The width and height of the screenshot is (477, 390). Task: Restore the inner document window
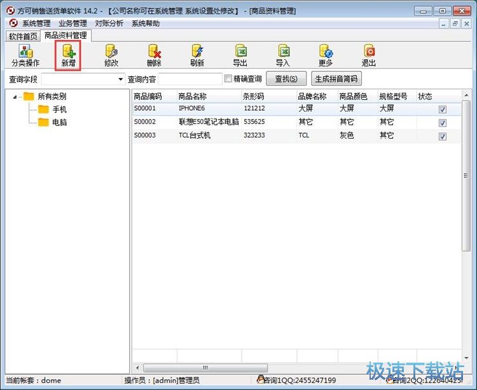click(455, 24)
